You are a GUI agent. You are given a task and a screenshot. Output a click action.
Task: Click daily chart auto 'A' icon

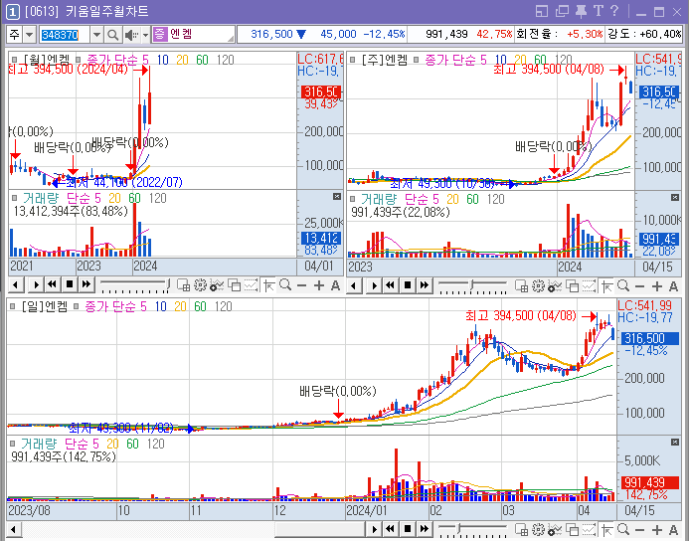[x=673, y=530]
